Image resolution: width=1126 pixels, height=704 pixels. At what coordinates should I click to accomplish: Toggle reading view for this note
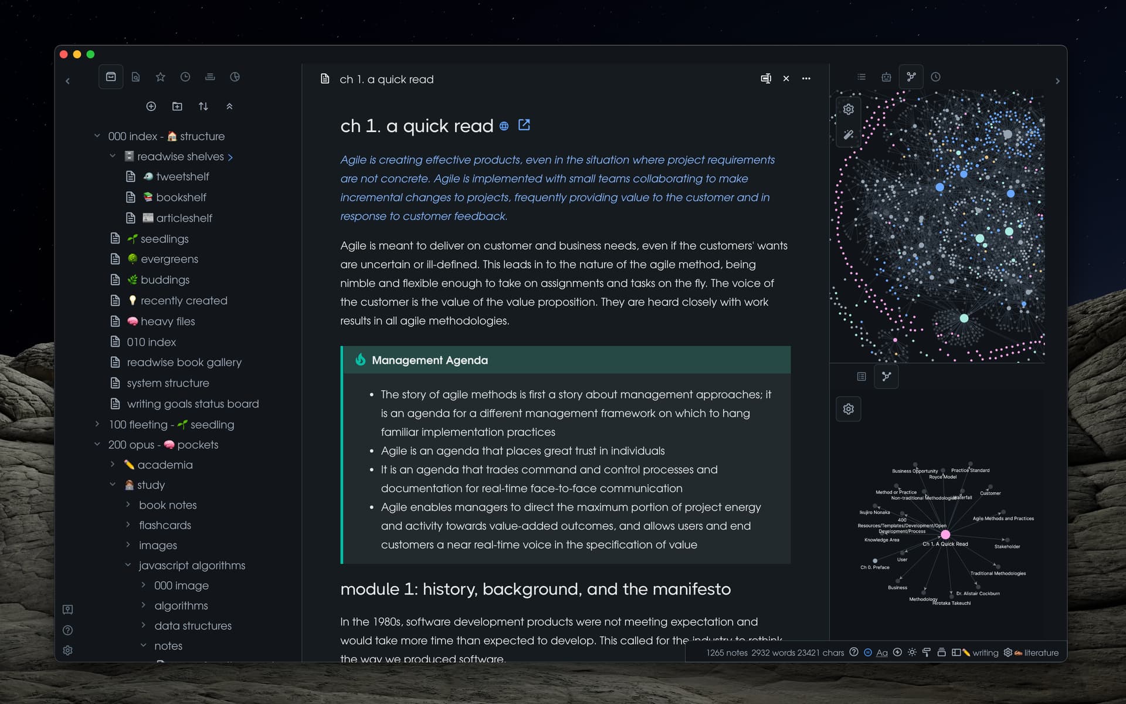(x=766, y=79)
